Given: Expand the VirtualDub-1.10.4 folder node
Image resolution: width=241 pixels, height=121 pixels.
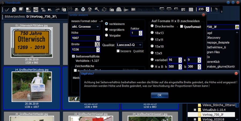Looking at the screenshot, I should pos(195,110).
